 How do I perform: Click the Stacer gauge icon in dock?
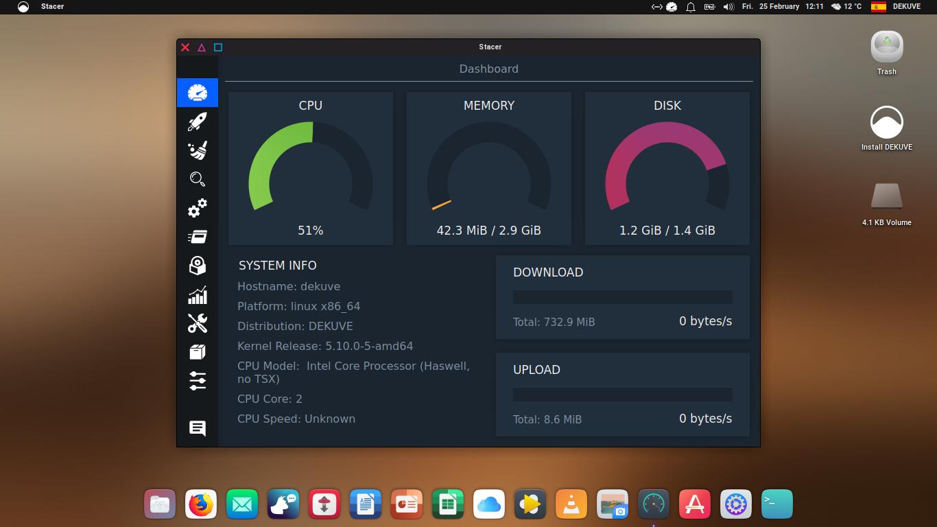pyautogui.click(x=654, y=505)
